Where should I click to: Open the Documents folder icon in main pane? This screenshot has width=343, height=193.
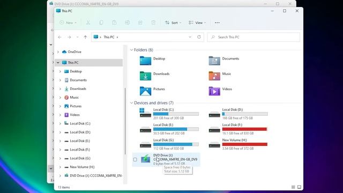pos(214,61)
